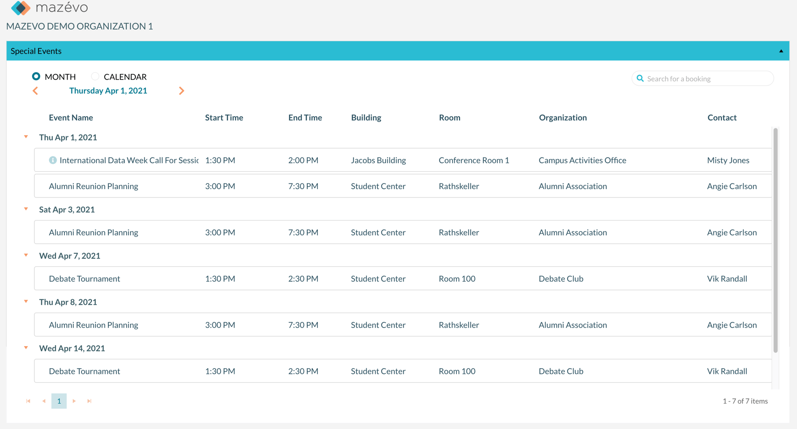Open info icon beside International Data Week event
This screenshot has height=429, width=797.
click(x=52, y=160)
